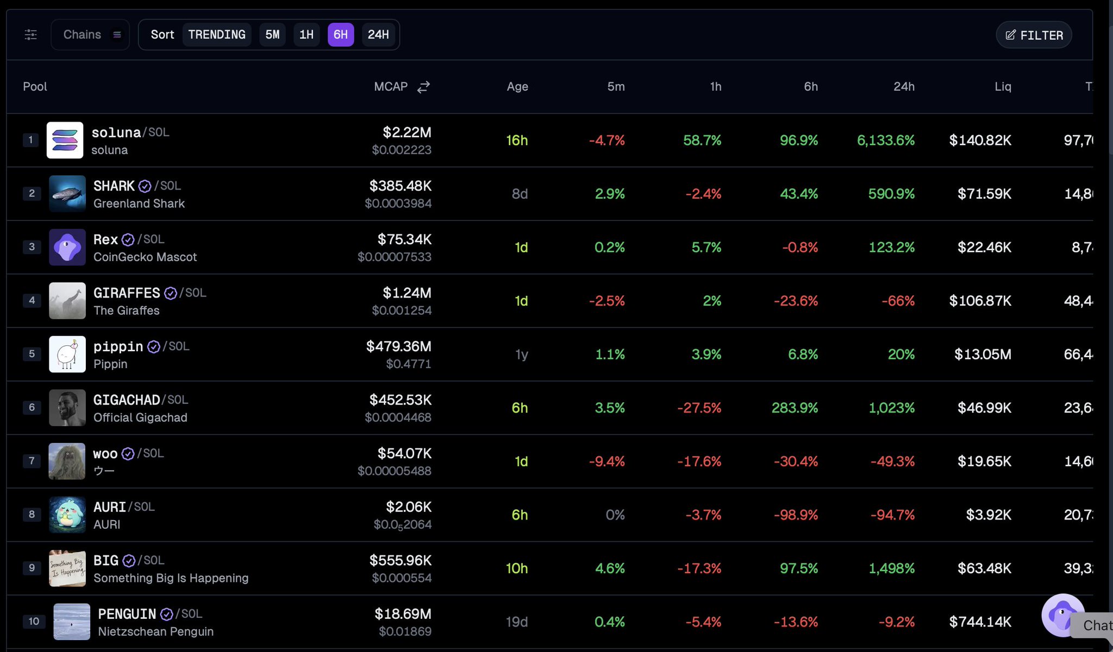Select the 24H time interval

point(378,35)
